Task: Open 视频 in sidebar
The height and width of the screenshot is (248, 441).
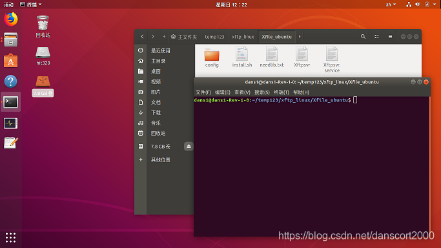Action: tap(165, 81)
